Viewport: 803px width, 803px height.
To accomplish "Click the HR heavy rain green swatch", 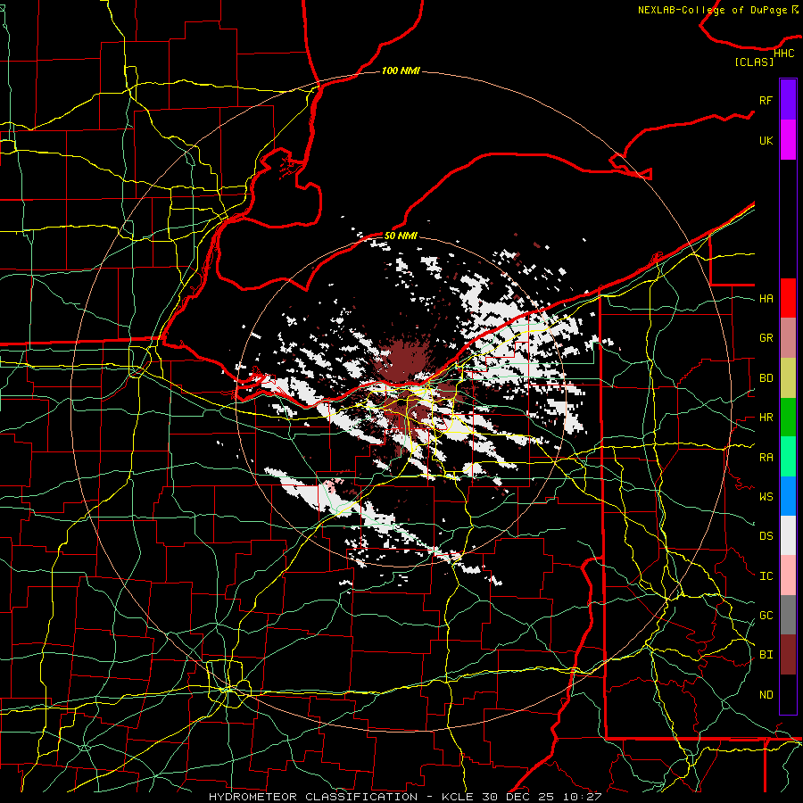I will click(x=788, y=417).
